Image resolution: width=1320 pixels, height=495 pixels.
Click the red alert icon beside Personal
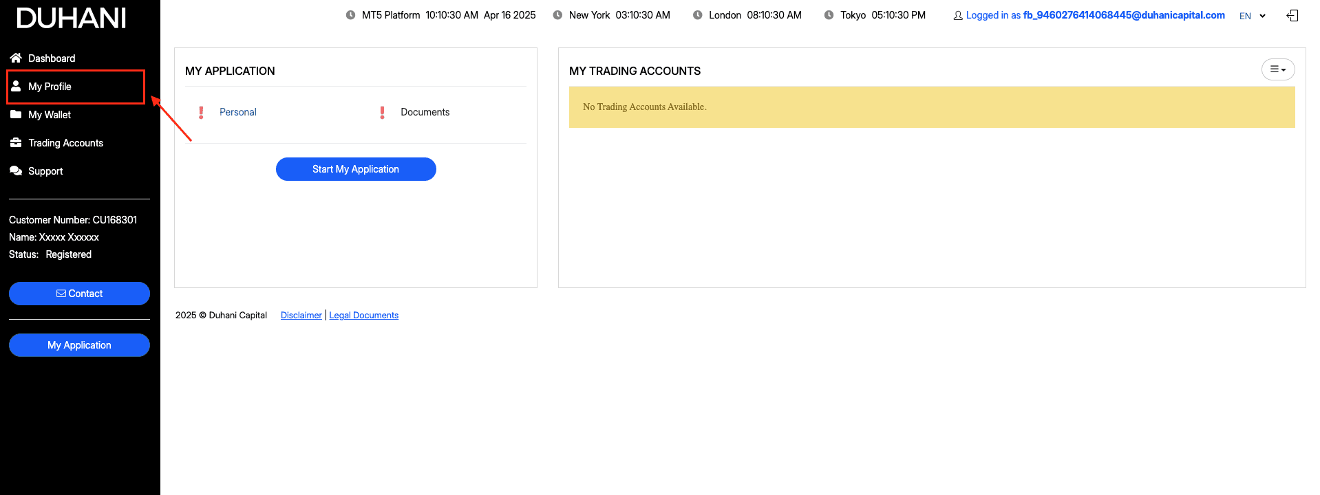coord(201,113)
